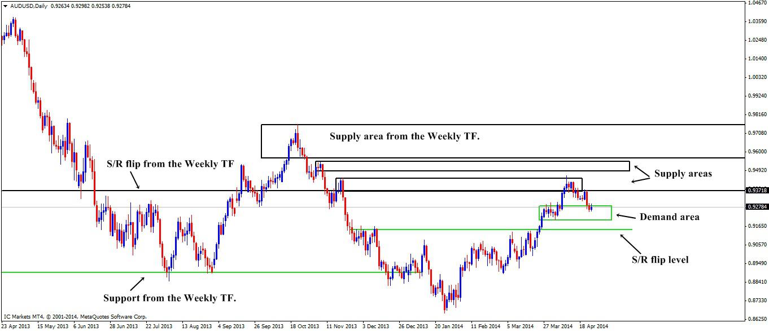This screenshot has width=769, height=331.
Task: Click the 0.98160 price axis value
Action: click(x=757, y=114)
